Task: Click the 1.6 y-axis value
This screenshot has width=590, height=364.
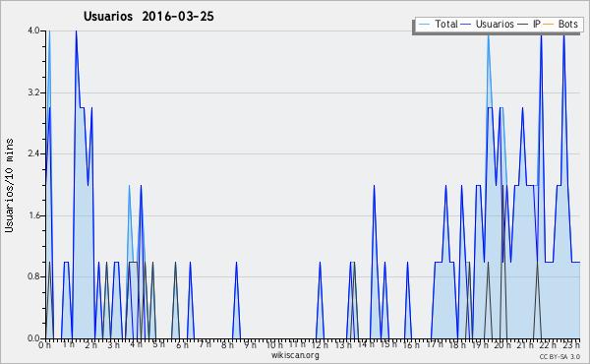Action: click(33, 215)
